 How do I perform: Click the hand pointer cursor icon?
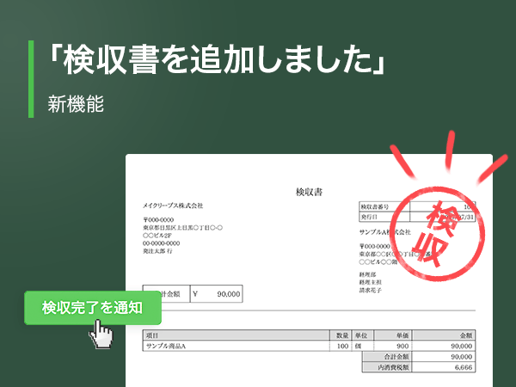103,333
